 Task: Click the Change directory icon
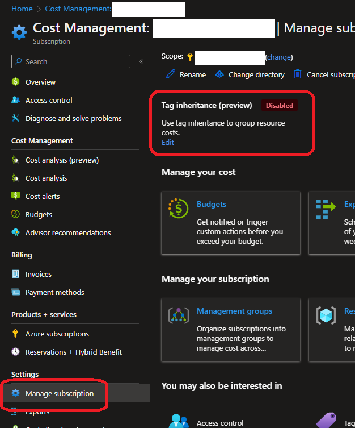219,74
